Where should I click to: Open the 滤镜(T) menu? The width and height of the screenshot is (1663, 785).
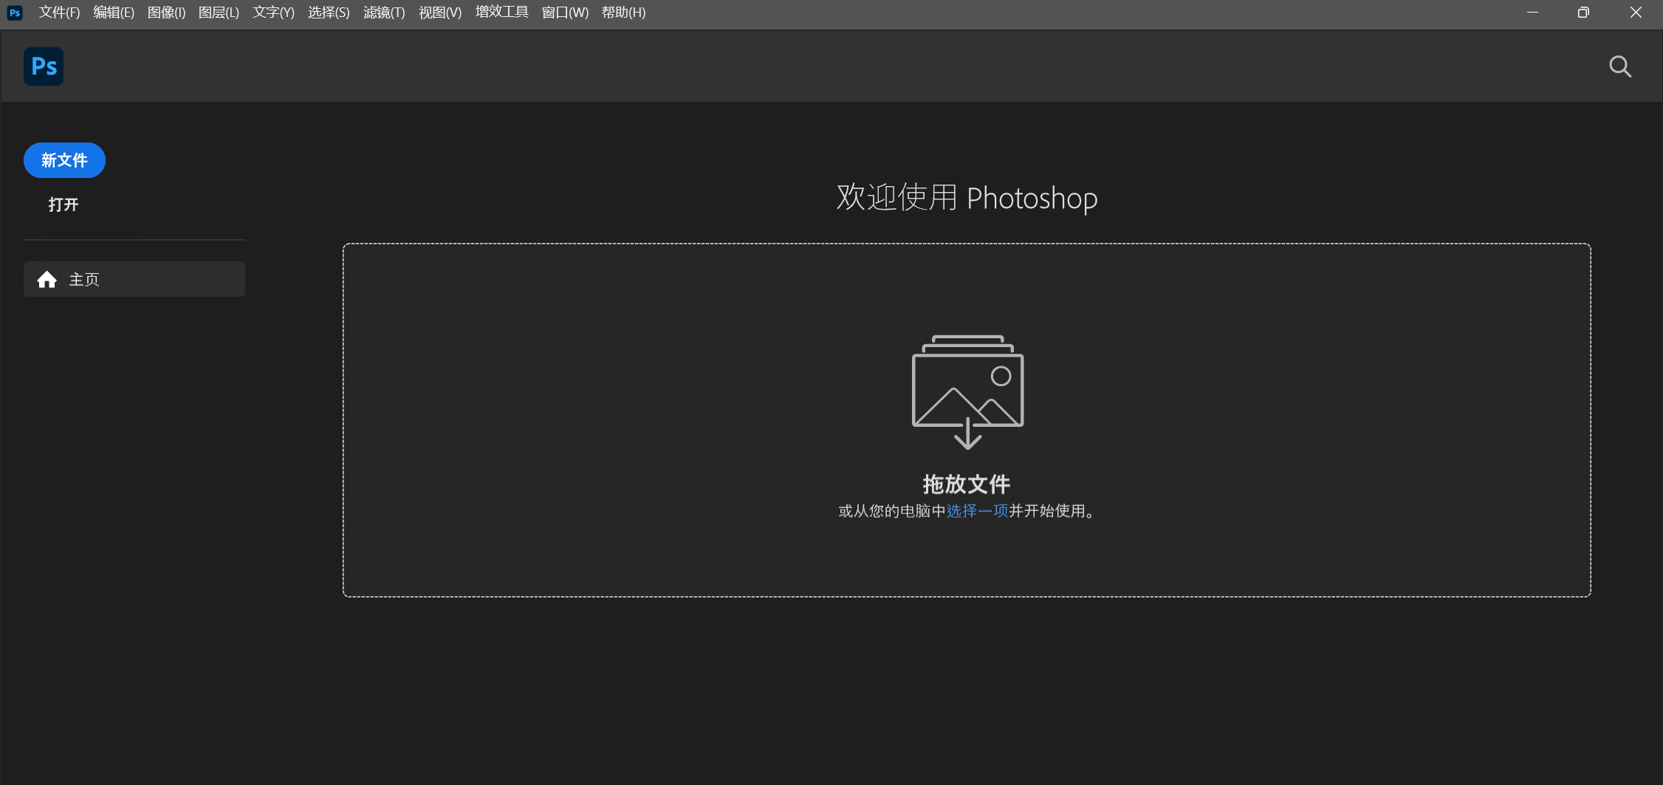coord(384,13)
